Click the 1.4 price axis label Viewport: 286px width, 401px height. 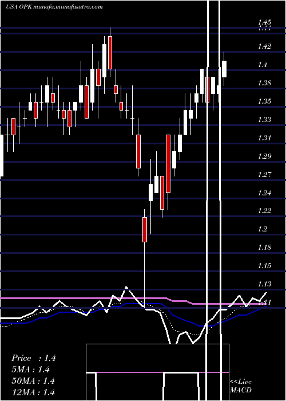coord(264,65)
